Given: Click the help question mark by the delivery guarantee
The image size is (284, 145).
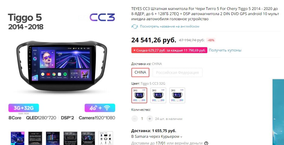Looking at the screenshot, I should click(206, 143).
